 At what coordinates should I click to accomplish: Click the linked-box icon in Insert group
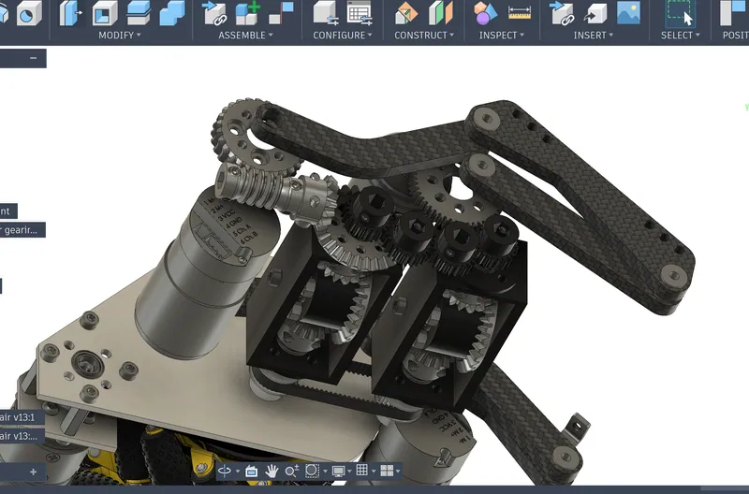click(x=562, y=13)
